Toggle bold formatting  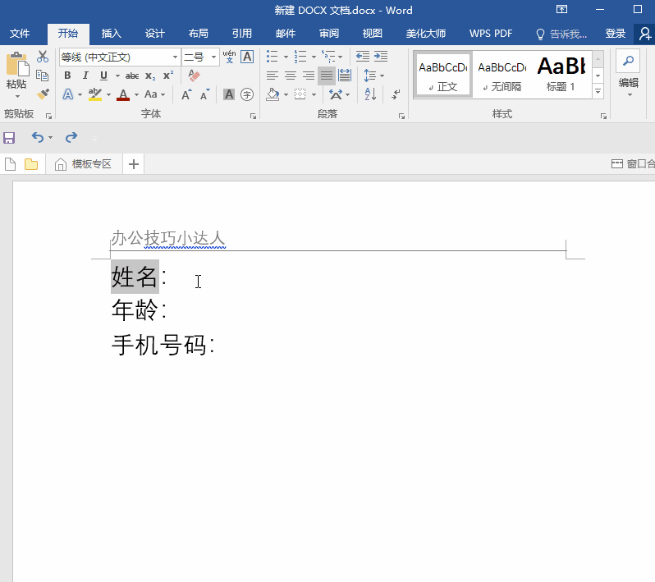point(67,76)
